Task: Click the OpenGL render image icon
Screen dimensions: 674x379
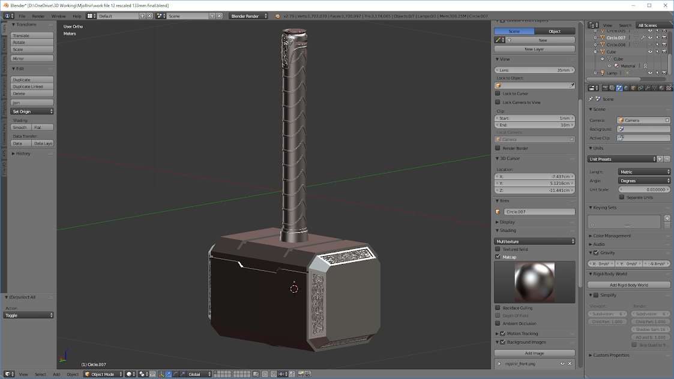Action: [300, 374]
